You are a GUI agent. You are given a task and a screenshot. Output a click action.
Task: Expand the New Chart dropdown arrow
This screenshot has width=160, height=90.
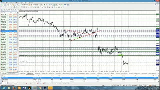[x=3, y=5]
